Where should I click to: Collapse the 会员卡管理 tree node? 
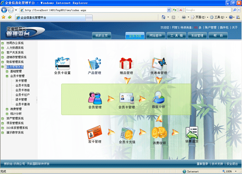tap(7, 76)
